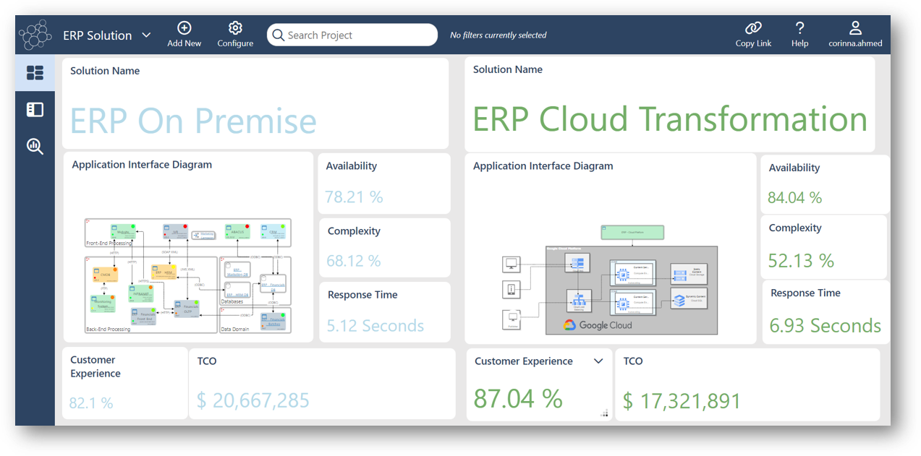Open the analytics magnifier tool in the sidebar
The width and height of the screenshot is (921, 456).
33,146
